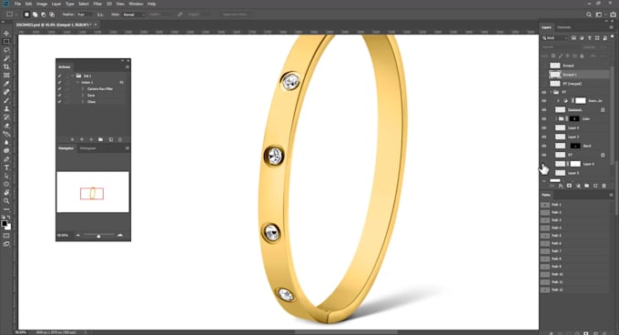Select the Eyedropper tool
619x335 pixels.
click(6, 83)
